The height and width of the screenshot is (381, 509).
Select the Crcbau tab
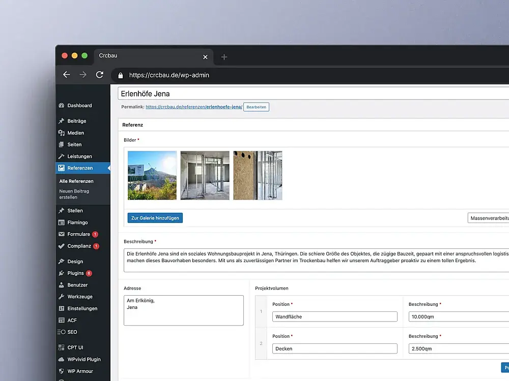[153, 56]
